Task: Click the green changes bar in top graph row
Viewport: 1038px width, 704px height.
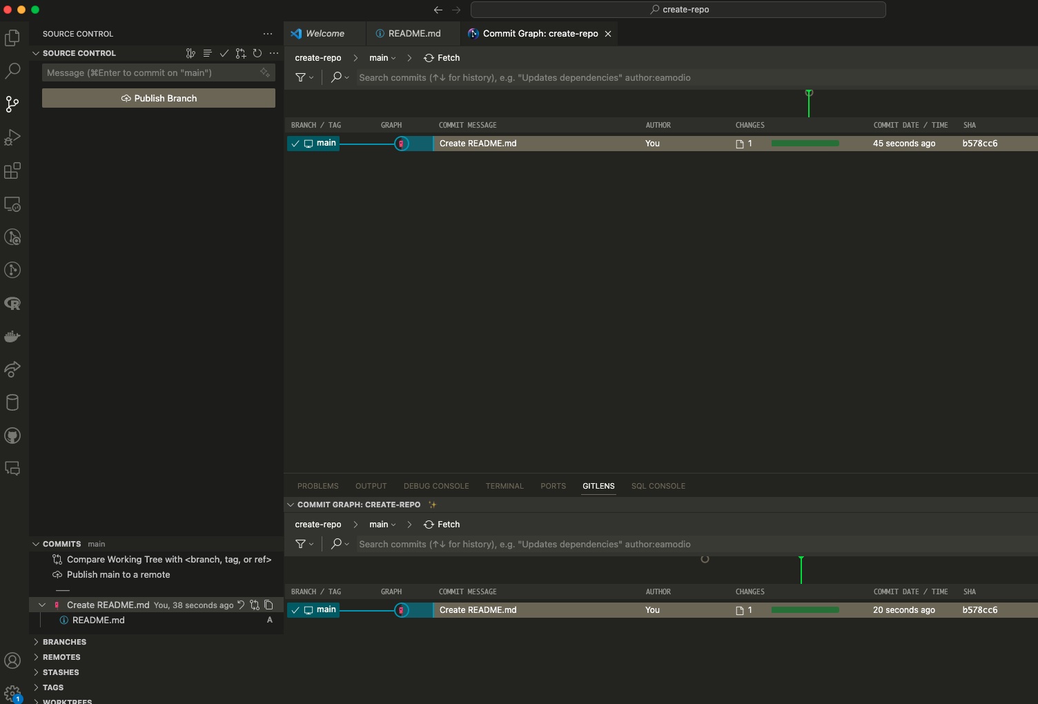Action: click(805, 144)
